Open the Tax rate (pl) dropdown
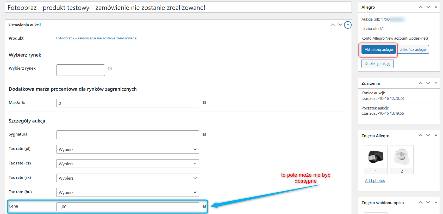Screen dimensions: 443x214 coord(128,149)
